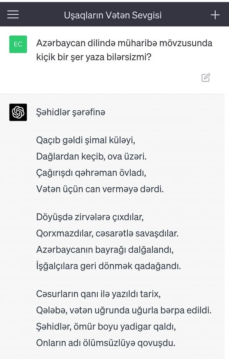
Task: Click the poem title 'Şəhidlər şərəfinə'
Action: click(71, 112)
